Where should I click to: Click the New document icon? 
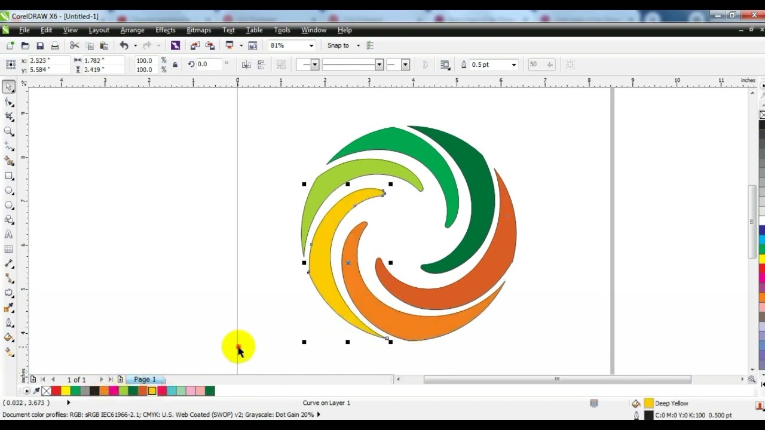pos(10,45)
